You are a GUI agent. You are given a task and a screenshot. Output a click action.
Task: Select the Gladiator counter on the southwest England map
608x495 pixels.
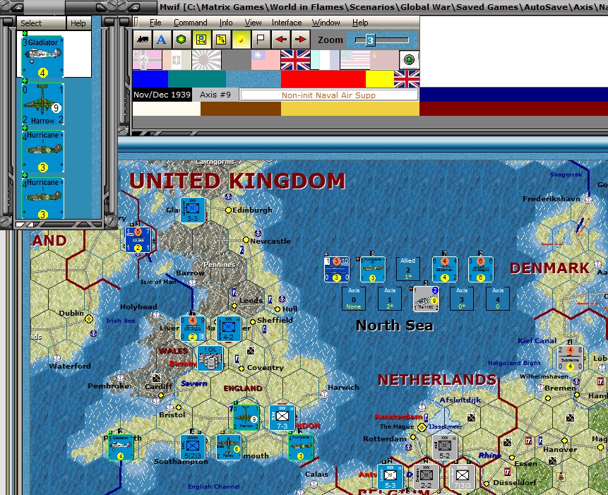(121, 447)
